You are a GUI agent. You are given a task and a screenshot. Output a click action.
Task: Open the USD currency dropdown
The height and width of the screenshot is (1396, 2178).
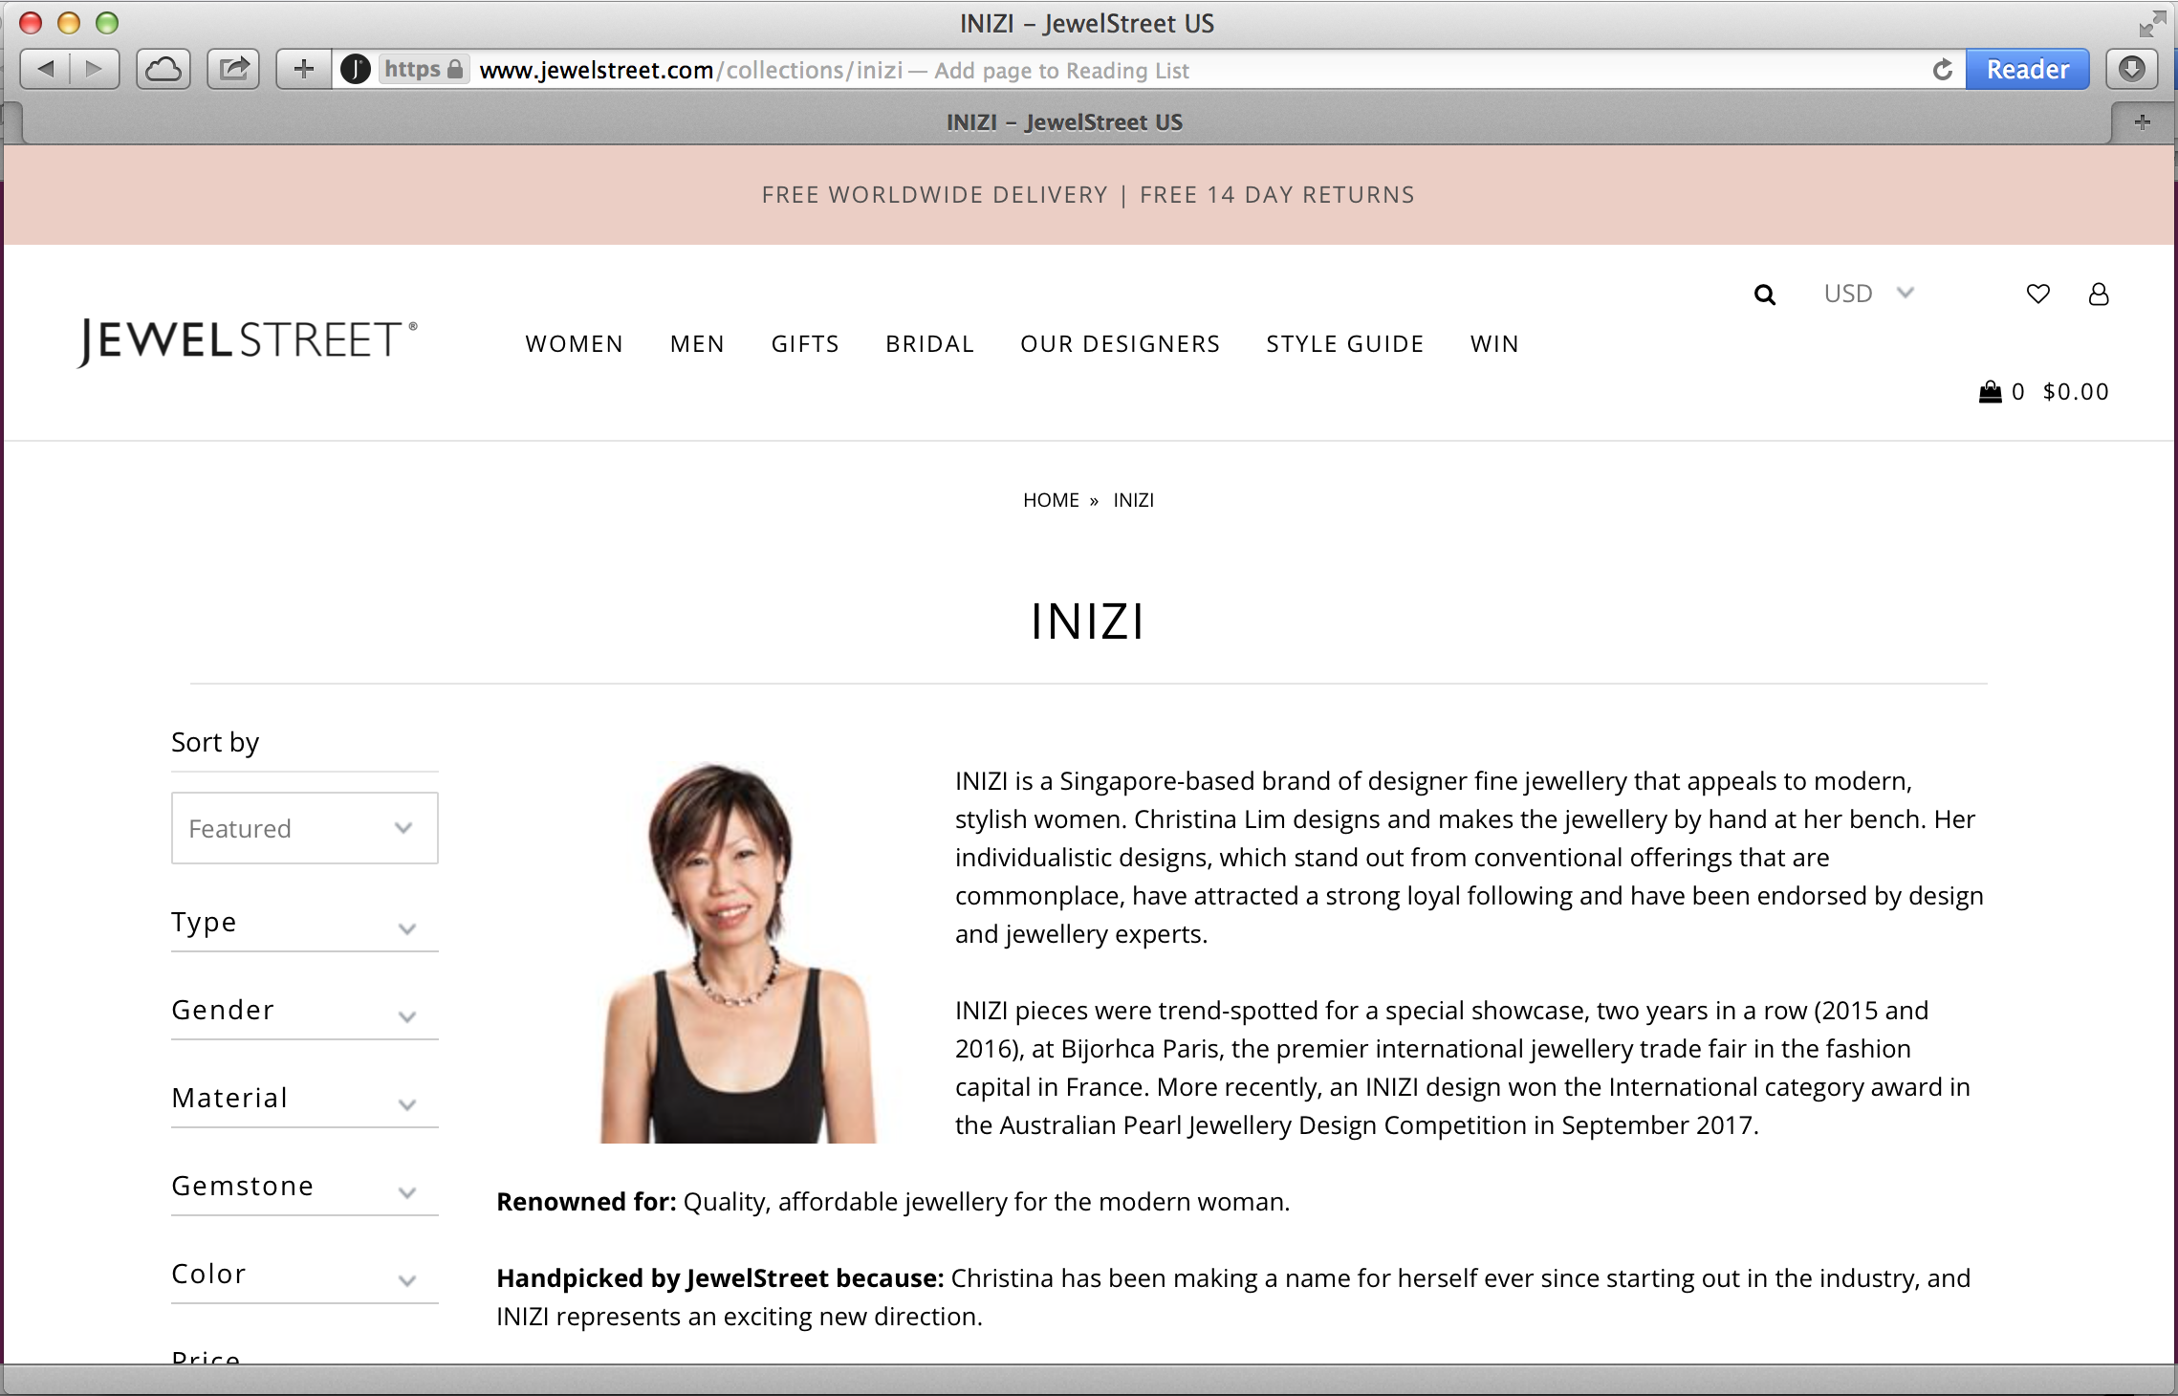click(x=1868, y=294)
